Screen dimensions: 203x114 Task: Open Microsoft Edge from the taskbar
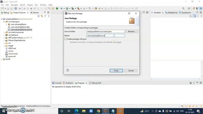click(x=76, y=111)
